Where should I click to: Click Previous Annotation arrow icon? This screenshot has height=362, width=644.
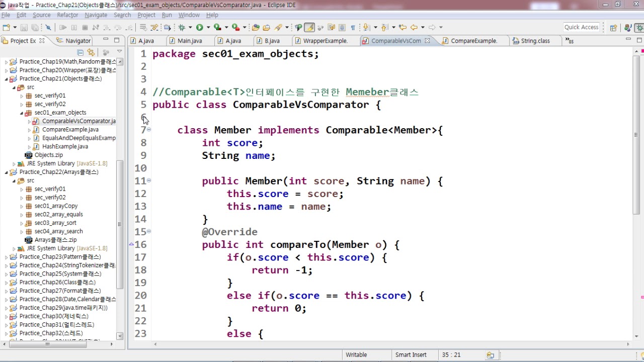click(384, 28)
